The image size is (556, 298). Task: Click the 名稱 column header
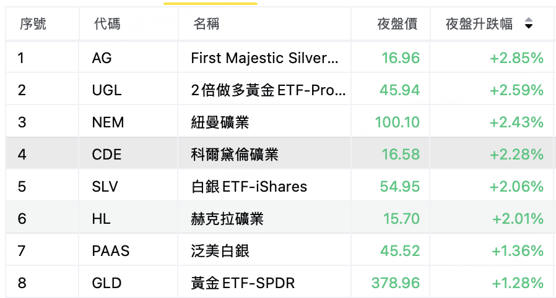pos(206,24)
